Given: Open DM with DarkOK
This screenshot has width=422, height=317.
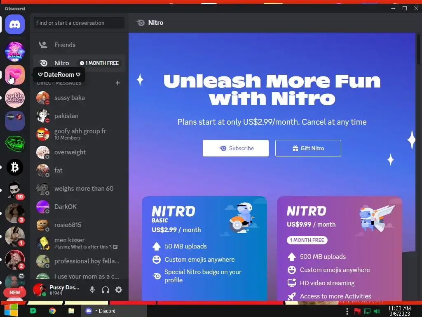Looking at the screenshot, I should pyautogui.click(x=79, y=207).
